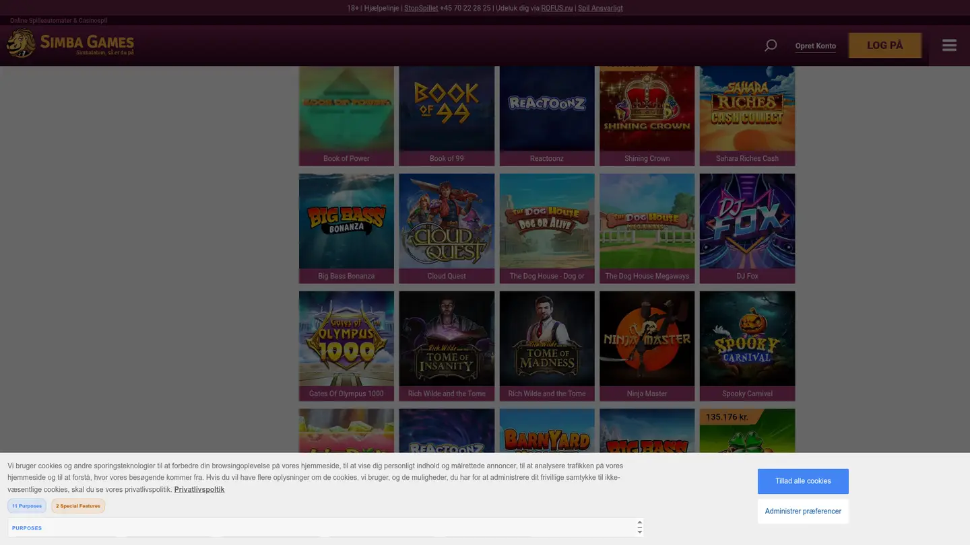
Task: Open the Opret Konto link
Action: pos(815,46)
